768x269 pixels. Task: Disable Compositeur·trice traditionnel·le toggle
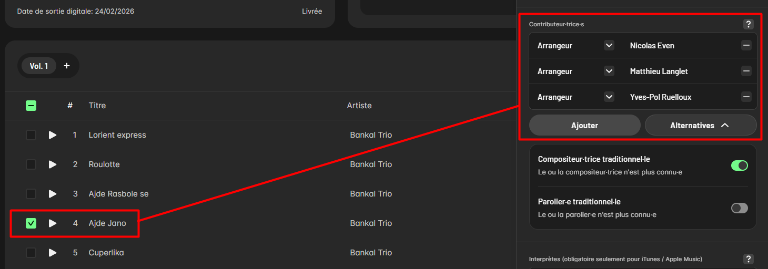pos(739,165)
